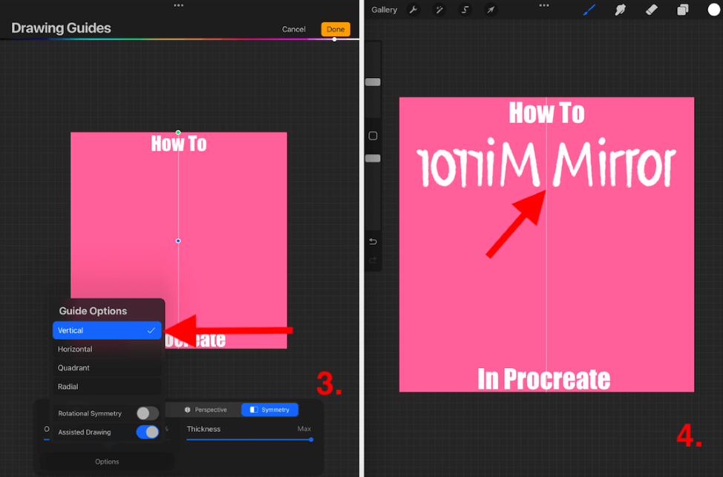Screen dimensions: 723x477
Task: Open the Adjustments magic wand menu
Action: click(x=439, y=10)
